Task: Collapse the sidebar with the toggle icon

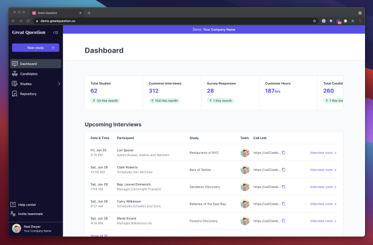Action: coord(56,32)
